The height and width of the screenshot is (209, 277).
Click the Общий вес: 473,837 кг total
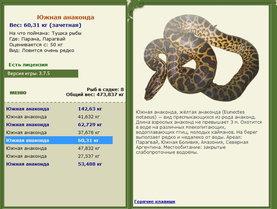pyautogui.click(x=95, y=94)
